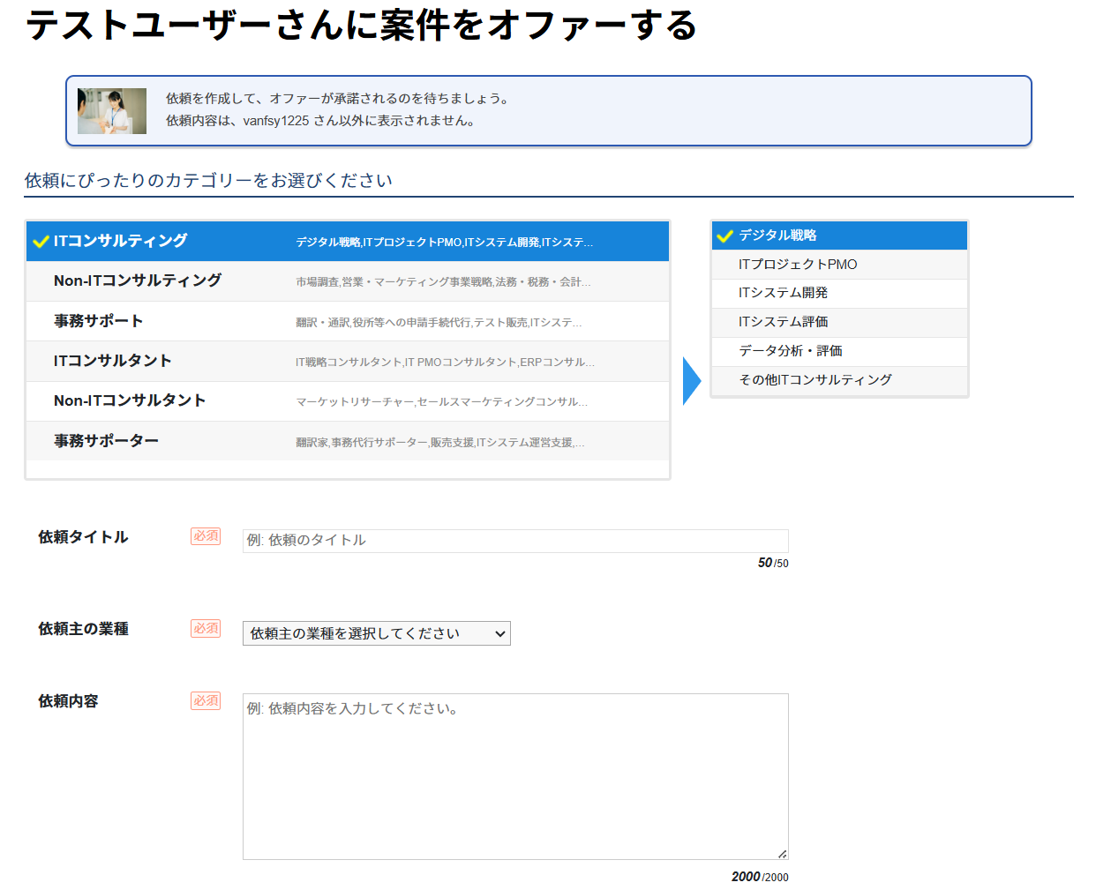The image size is (1096, 890).
Task: Click the yellow checkmark beside デジタル戦略
Action: click(724, 236)
